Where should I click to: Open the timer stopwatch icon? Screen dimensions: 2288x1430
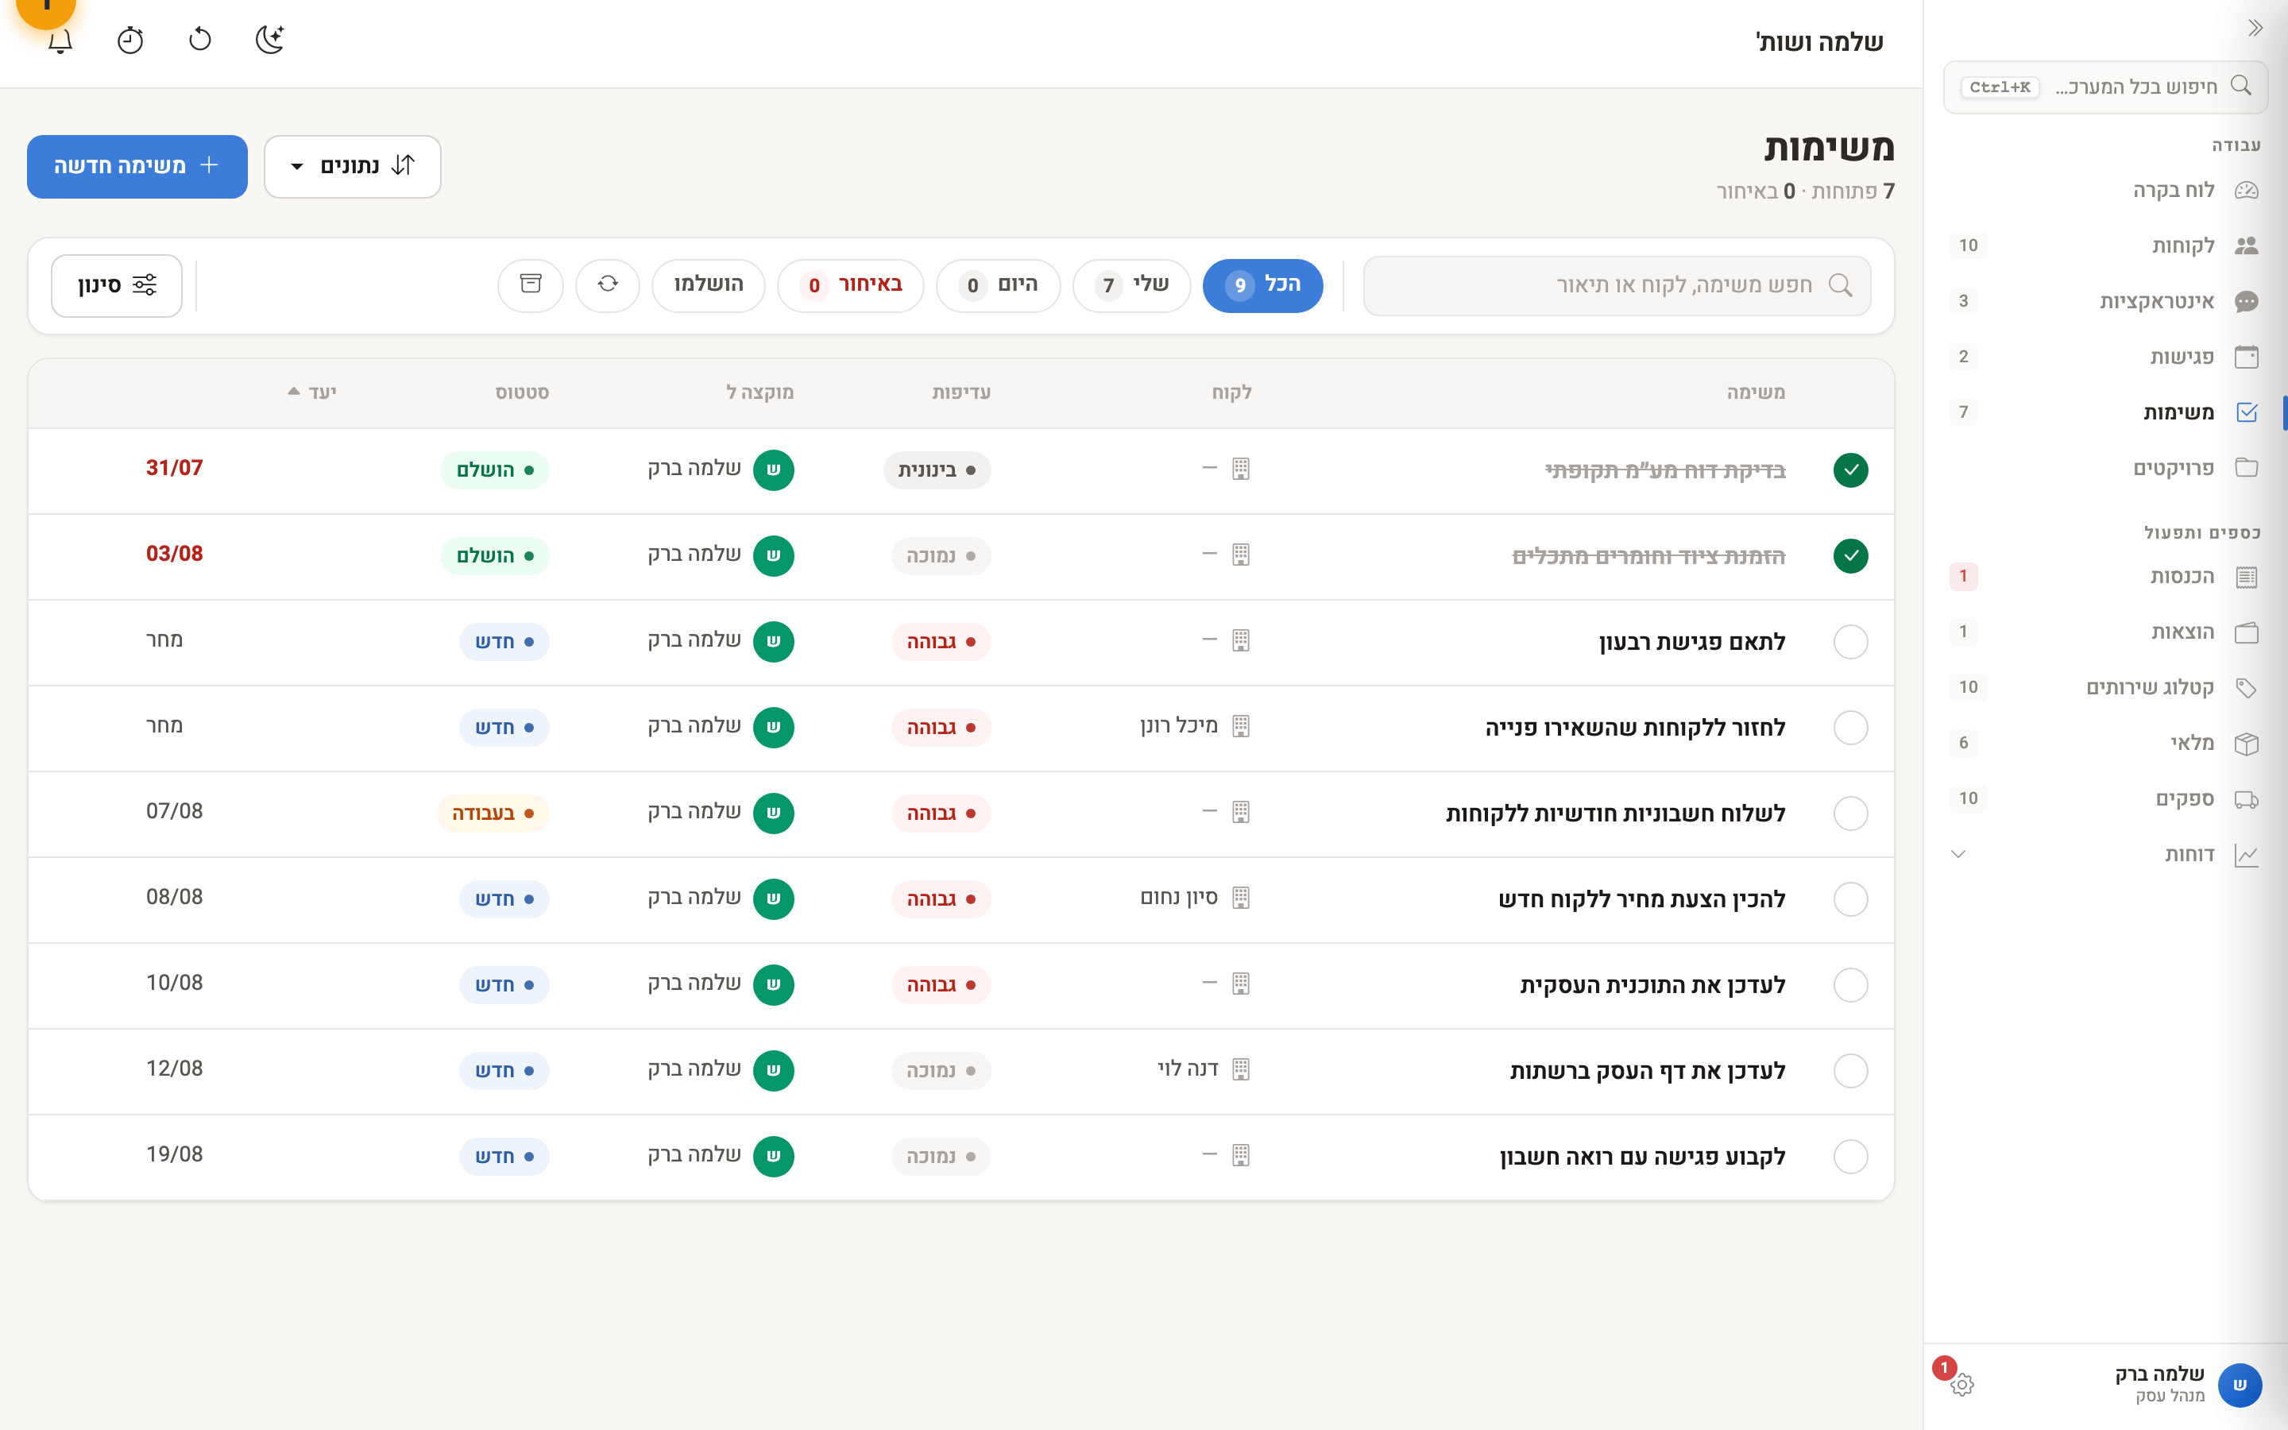pyautogui.click(x=129, y=41)
